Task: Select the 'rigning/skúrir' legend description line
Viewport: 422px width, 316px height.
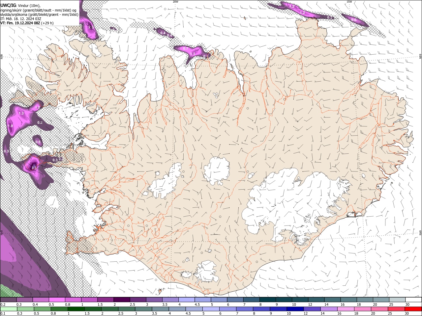Action: [x=39, y=10]
